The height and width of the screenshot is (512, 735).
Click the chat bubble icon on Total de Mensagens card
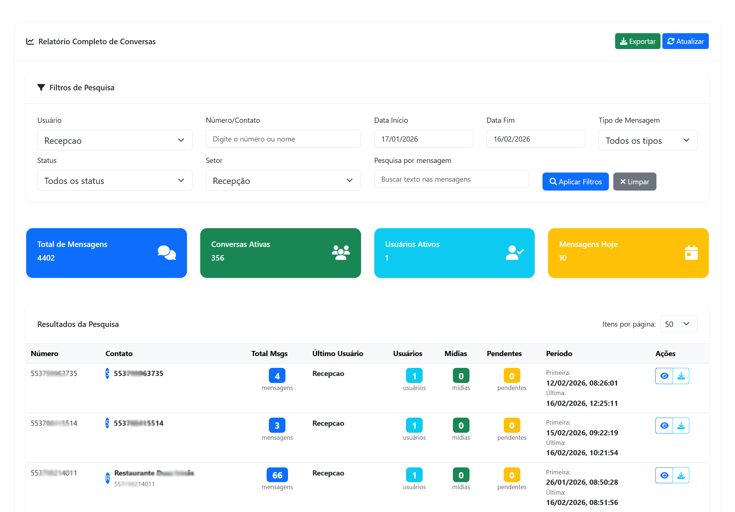pyautogui.click(x=166, y=253)
